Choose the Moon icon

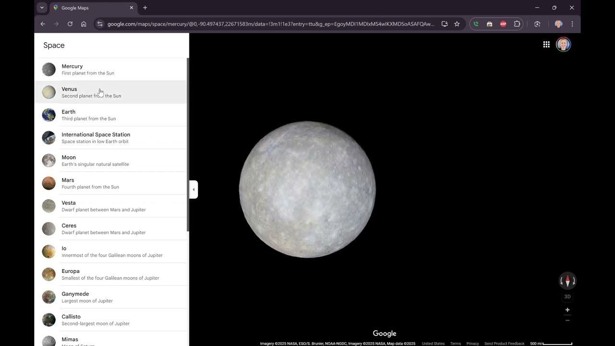pos(49,161)
